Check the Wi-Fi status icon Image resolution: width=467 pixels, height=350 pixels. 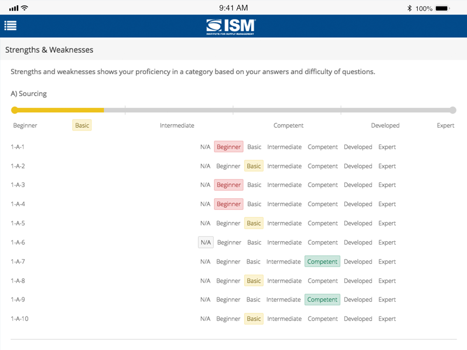pos(25,8)
